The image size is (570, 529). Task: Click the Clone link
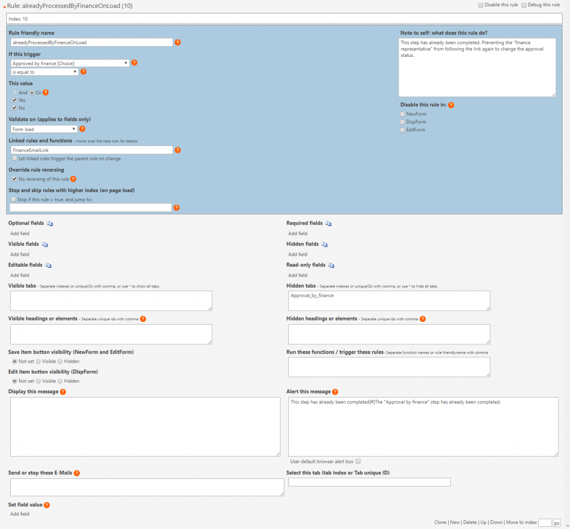point(440,522)
